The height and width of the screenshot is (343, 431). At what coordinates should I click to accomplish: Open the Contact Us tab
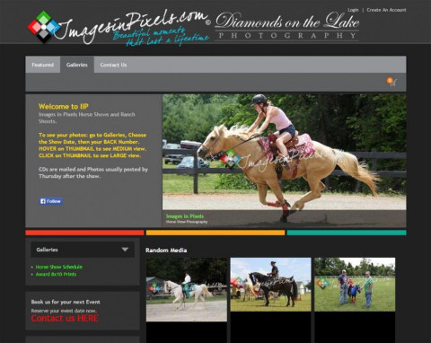[x=113, y=65]
